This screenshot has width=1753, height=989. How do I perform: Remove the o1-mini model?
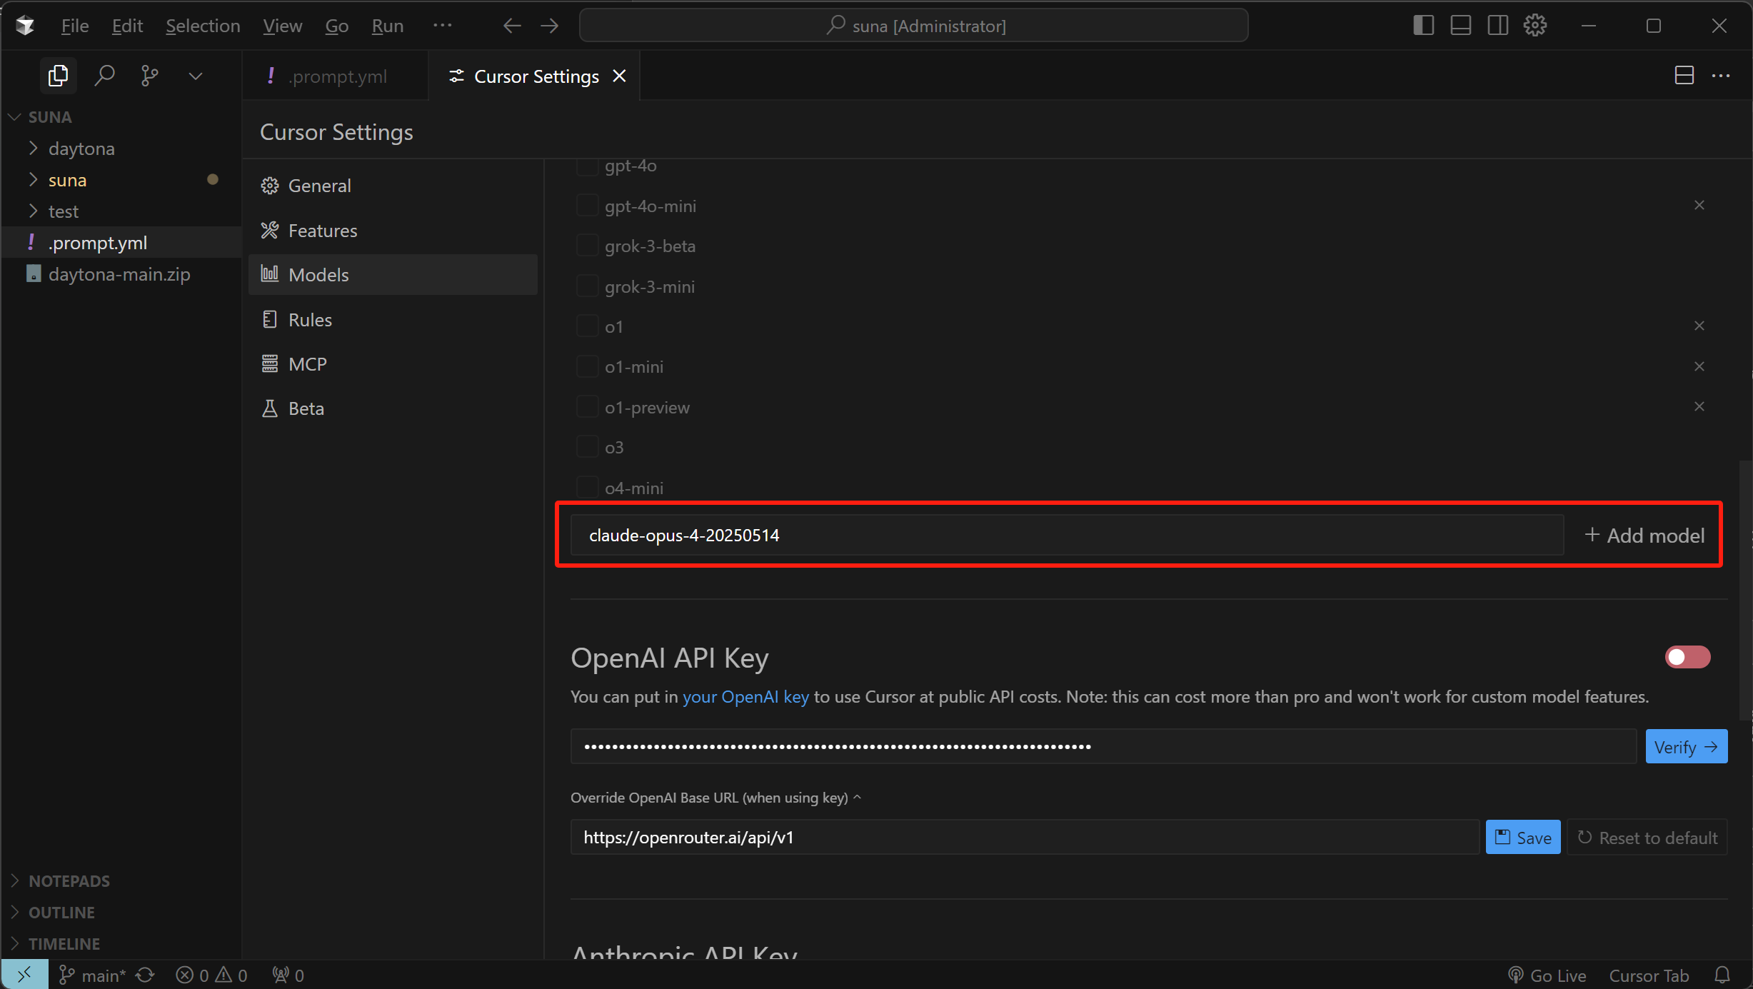click(1699, 366)
